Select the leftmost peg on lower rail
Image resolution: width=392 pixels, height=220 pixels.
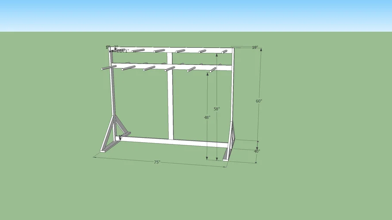tap(109, 67)
